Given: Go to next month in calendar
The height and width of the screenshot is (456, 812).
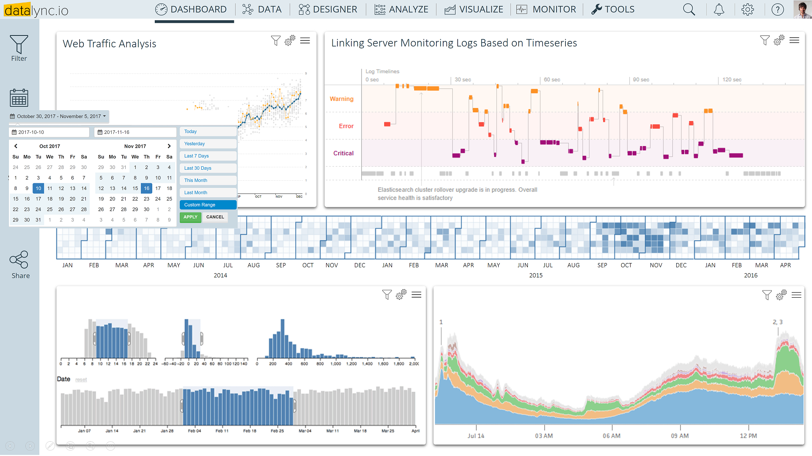Looking at the screenshot, I should 169,146.
